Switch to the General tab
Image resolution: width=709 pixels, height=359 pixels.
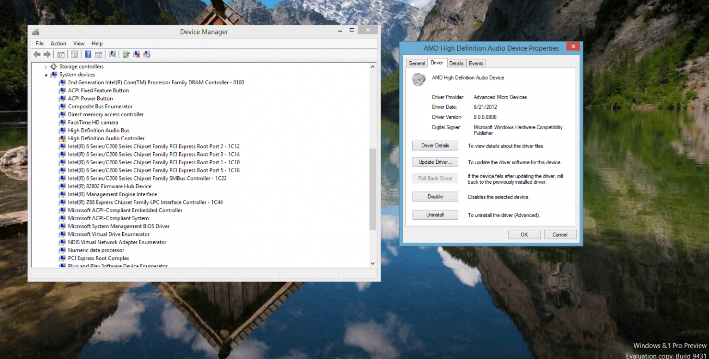(x=417, y=63)
